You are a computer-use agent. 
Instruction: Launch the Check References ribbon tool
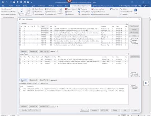click(28, 12)
